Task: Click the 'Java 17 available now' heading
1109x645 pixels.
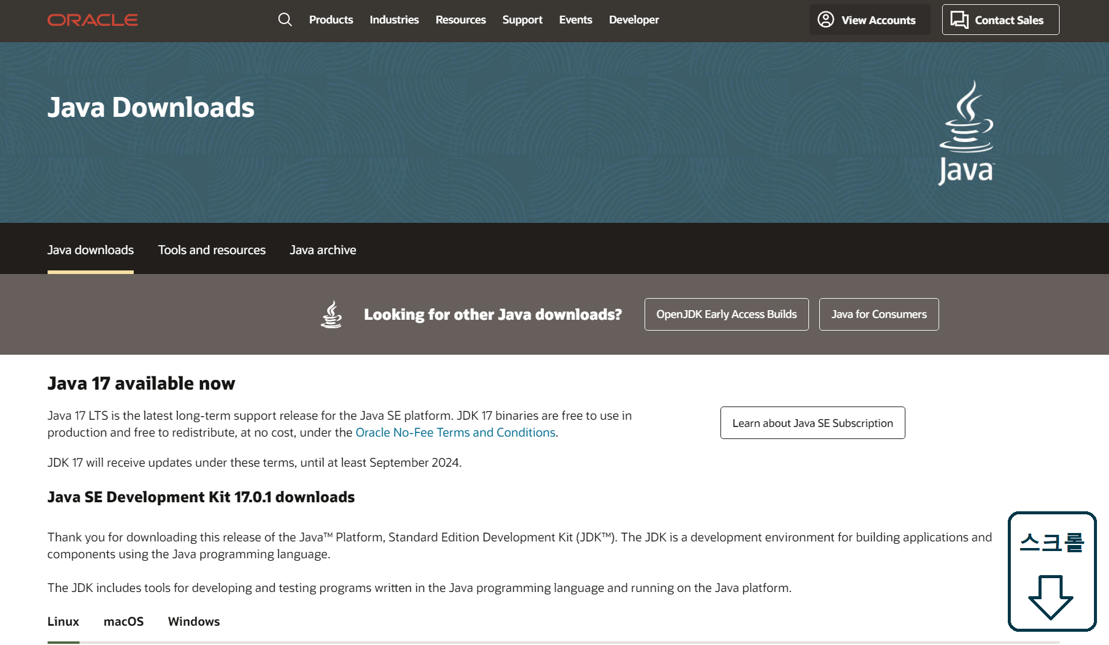Action: tap(141, 384)
